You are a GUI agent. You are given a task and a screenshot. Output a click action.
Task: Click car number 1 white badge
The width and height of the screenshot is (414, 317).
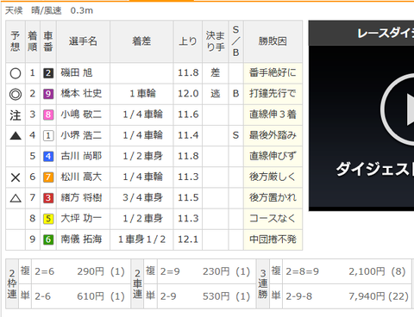point(48,135)
